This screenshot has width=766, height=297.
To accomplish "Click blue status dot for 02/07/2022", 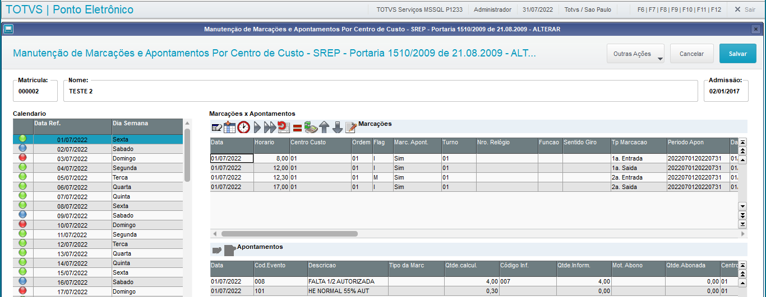I will [x=23, y=149].
